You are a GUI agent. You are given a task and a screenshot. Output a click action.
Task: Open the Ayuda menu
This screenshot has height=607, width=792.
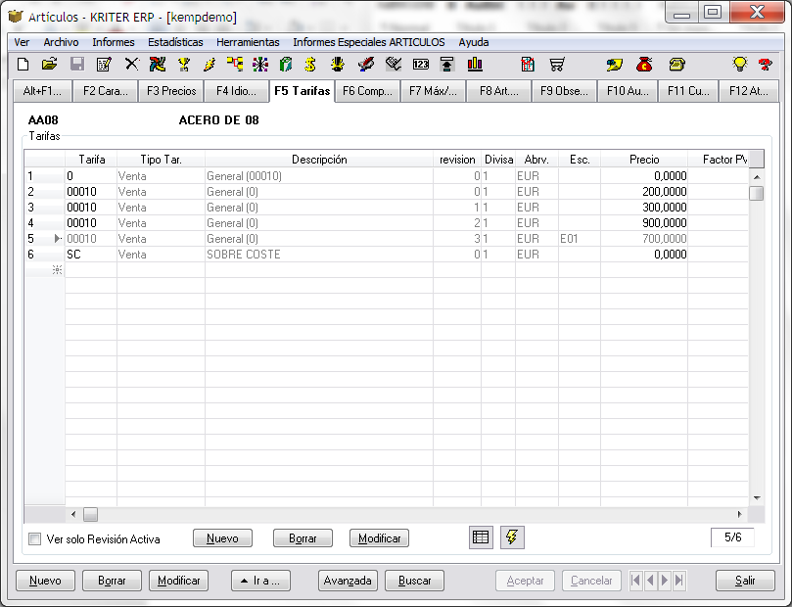[x=473, y=42]
